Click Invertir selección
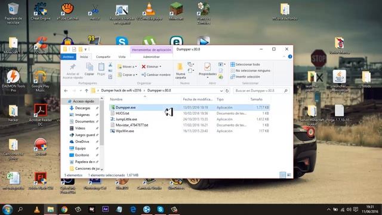The width and height of the screenshot is (382, 215). click(245, 76)
